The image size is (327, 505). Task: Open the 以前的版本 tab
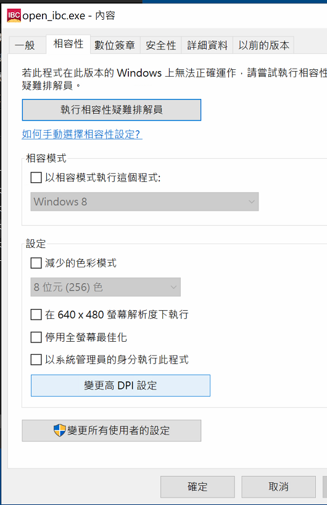coord(263,45)
